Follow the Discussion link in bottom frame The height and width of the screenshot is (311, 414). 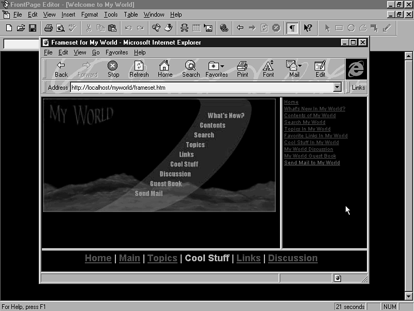(x=292, y=258)
